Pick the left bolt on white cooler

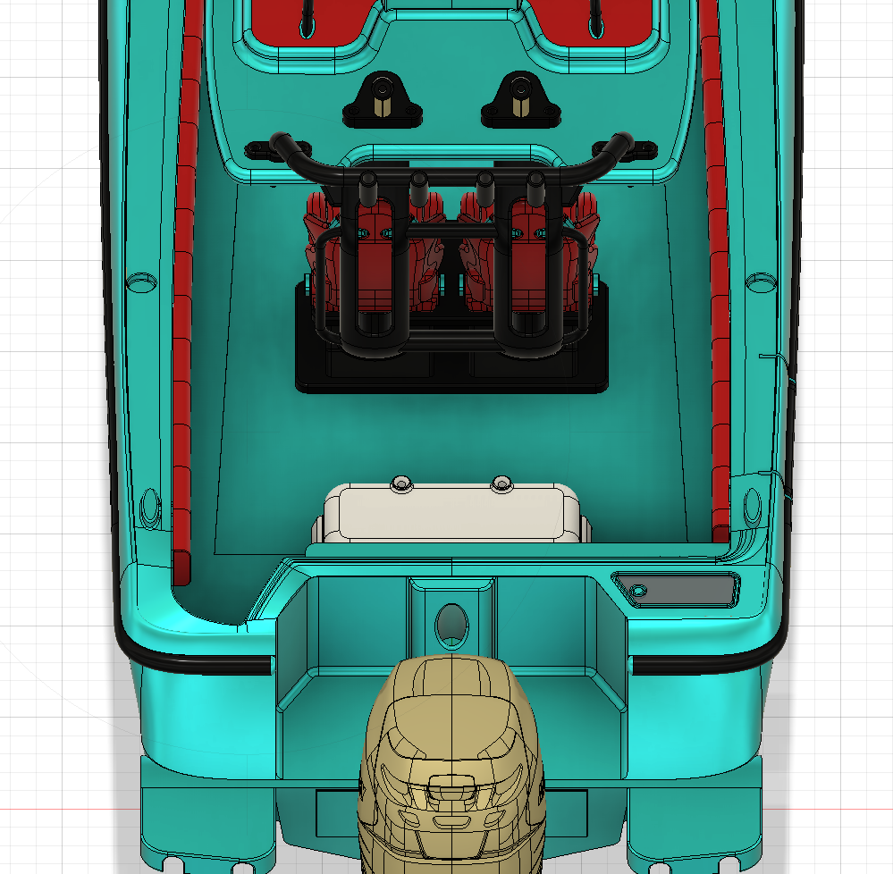pos(401,484)
